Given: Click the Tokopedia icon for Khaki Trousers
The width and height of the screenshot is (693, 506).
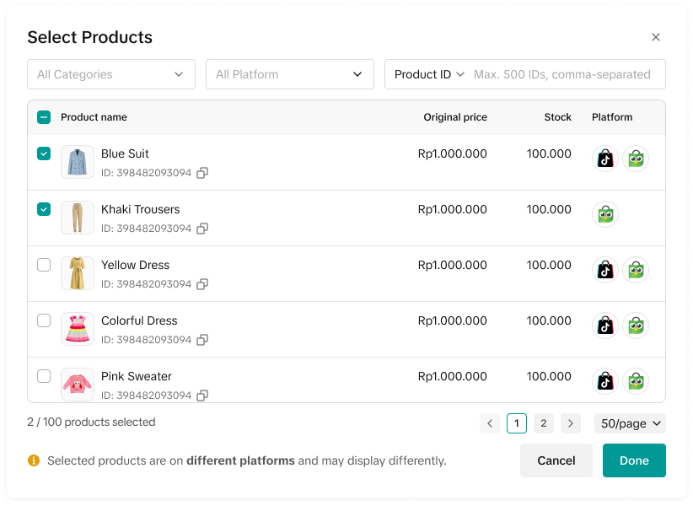Looking at the screenshot, I should pos(604,214).
